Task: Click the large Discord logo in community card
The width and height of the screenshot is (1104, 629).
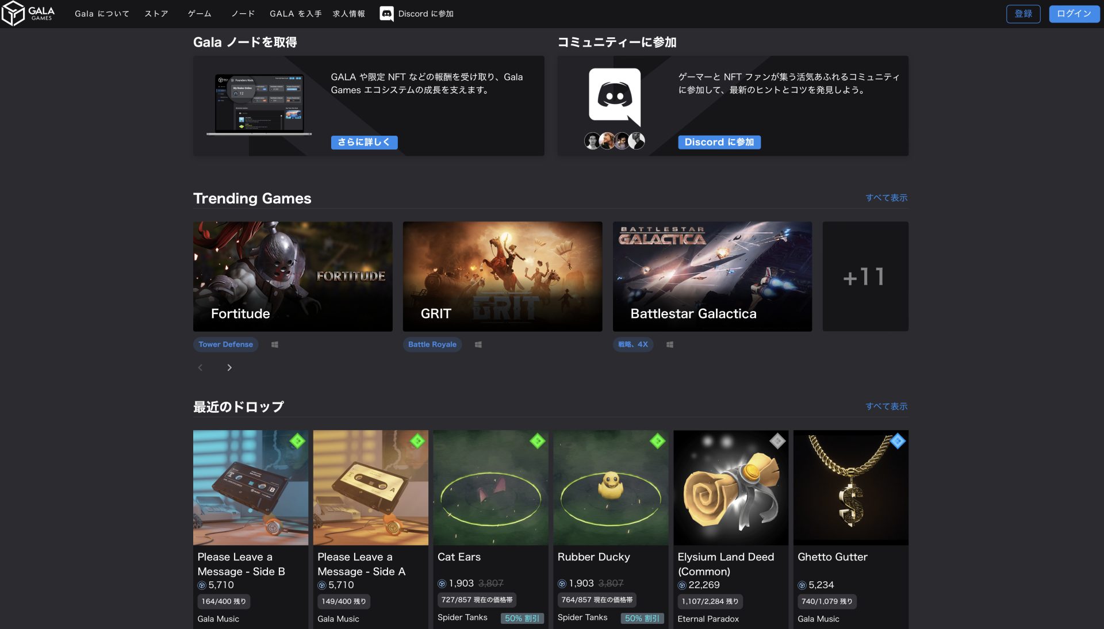Action: [614, 96]
